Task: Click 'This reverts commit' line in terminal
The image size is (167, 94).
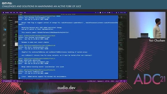Action: tap(45, 32)
